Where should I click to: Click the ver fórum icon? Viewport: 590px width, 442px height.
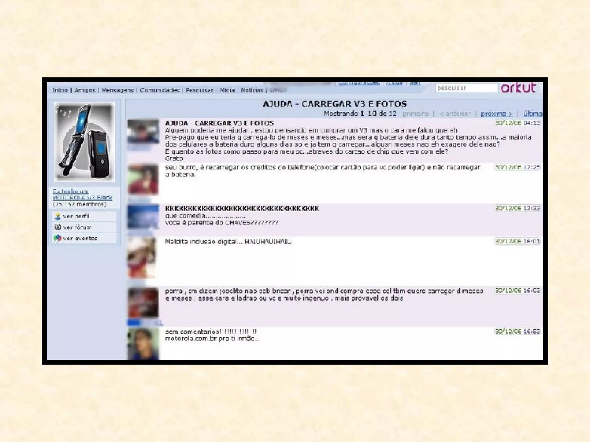click(x=57, y=227)
